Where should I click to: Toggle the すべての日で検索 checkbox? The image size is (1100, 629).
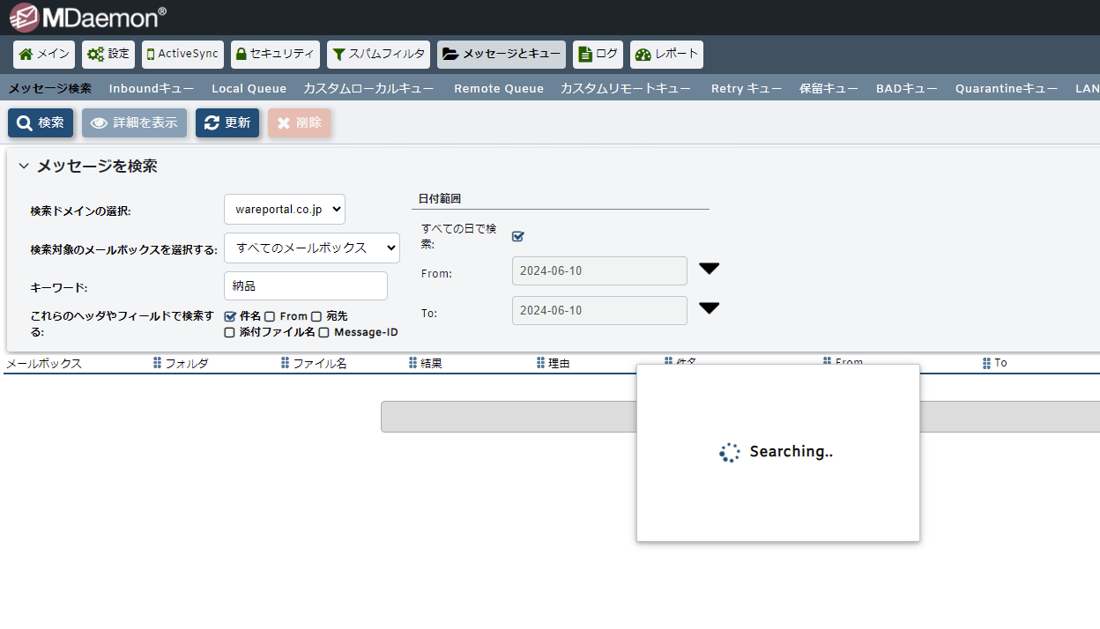click(518, 236)
